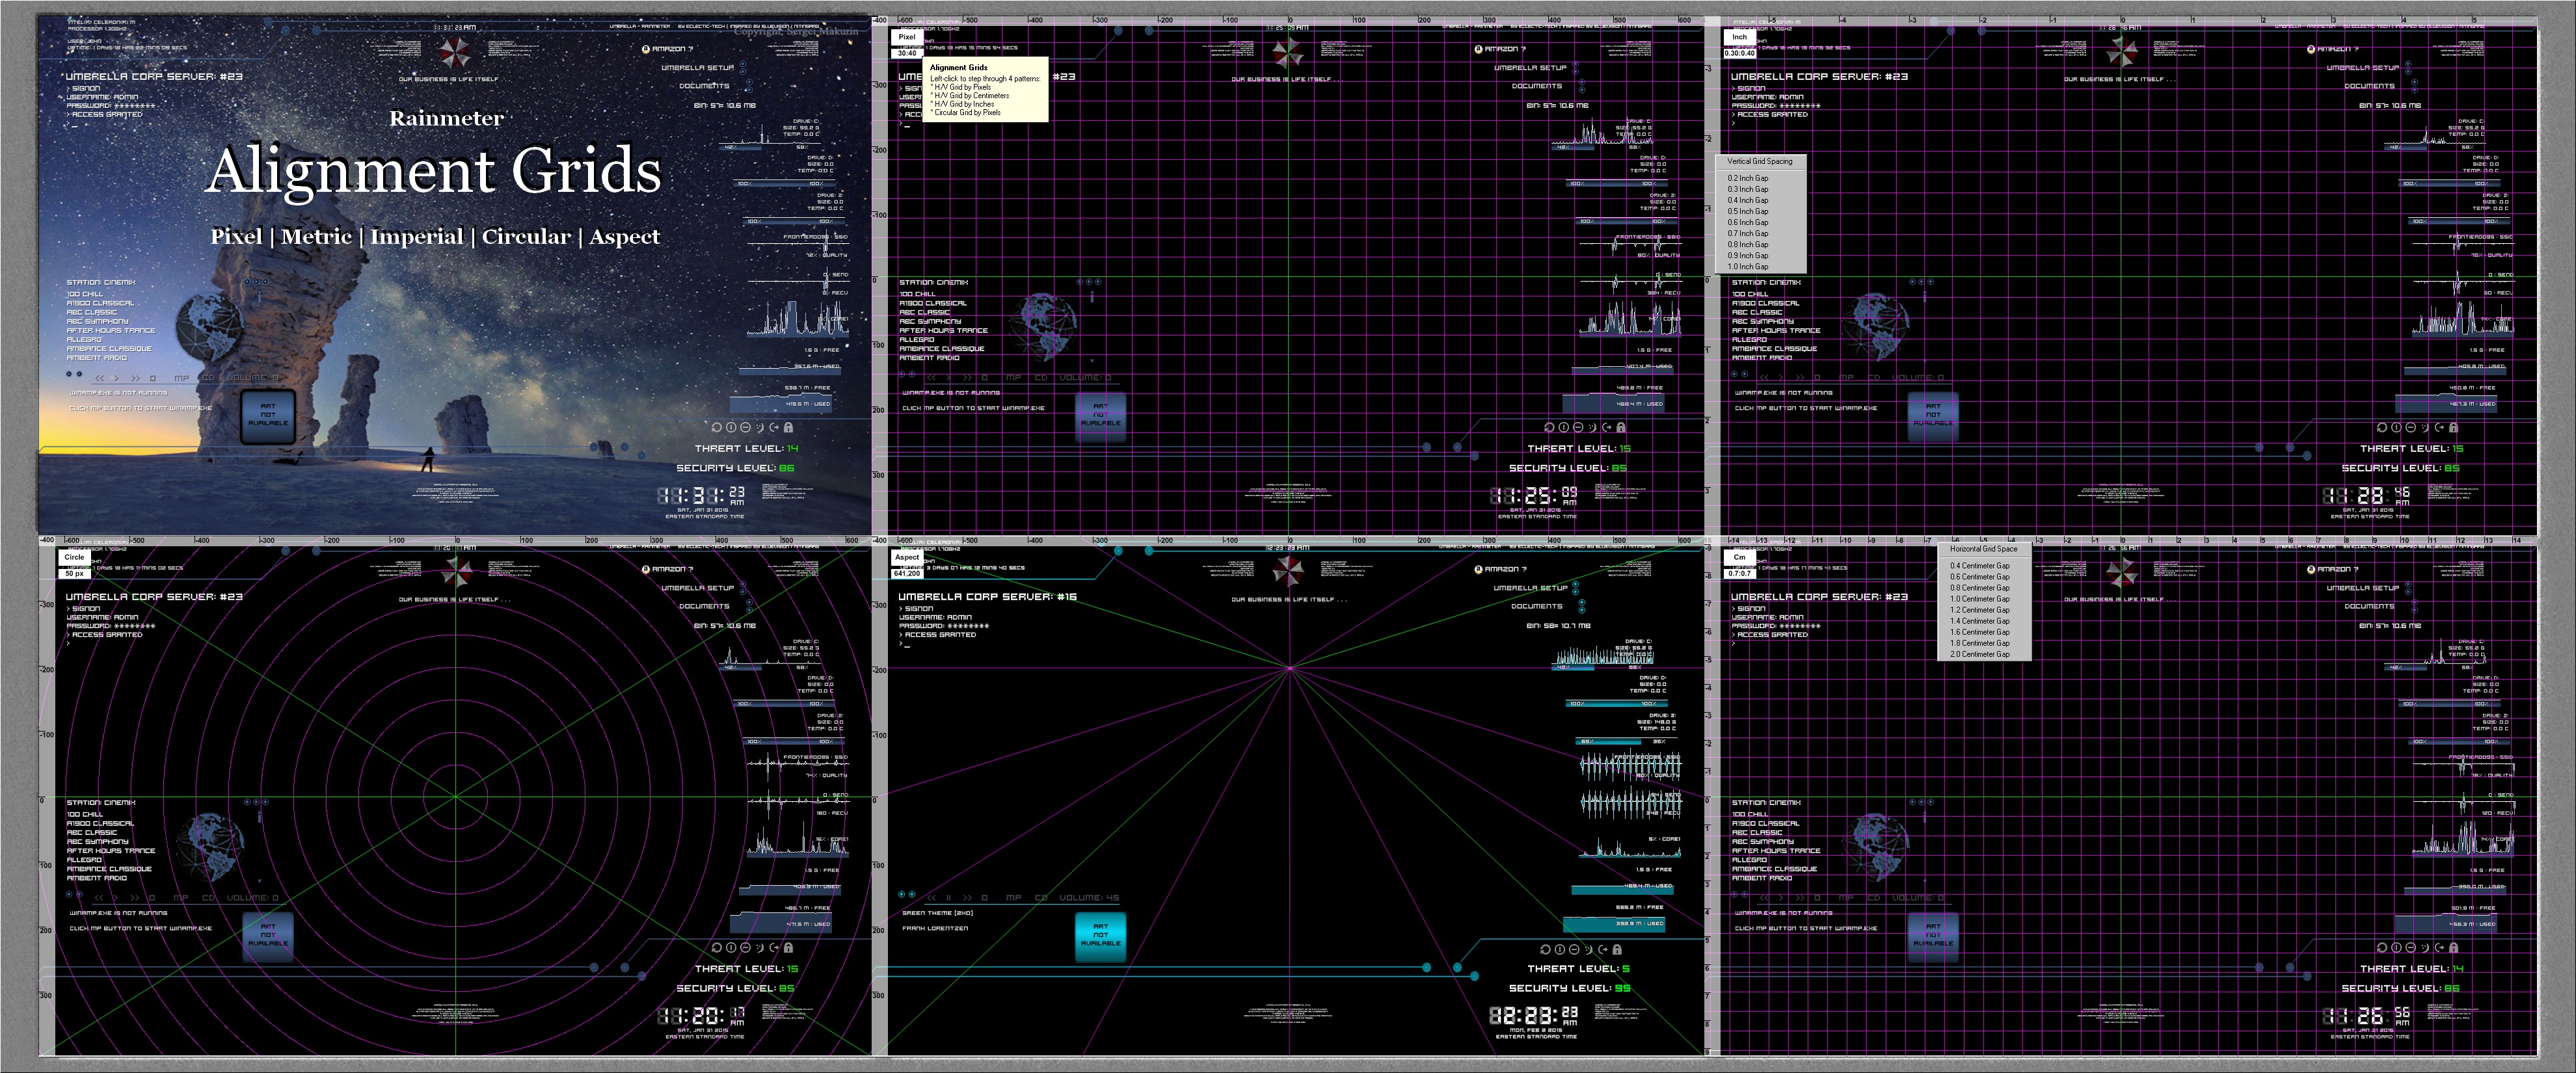Open Documents link in the title panel

click(x=704, y=86)
